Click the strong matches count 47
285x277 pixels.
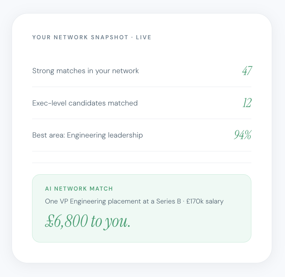[247, 71]
